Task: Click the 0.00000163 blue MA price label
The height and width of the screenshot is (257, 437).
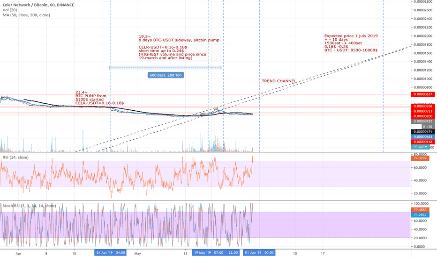Action: pyautogui.click(x=423, y=137)
